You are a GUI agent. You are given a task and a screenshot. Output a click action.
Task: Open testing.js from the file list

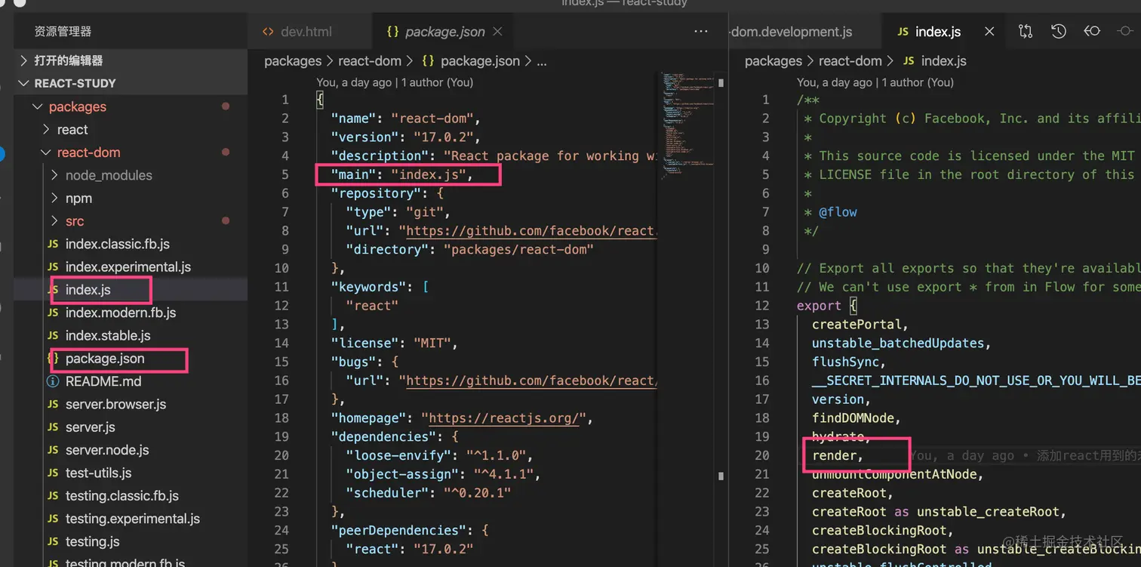pyautogui.click(x=93, y=541)
